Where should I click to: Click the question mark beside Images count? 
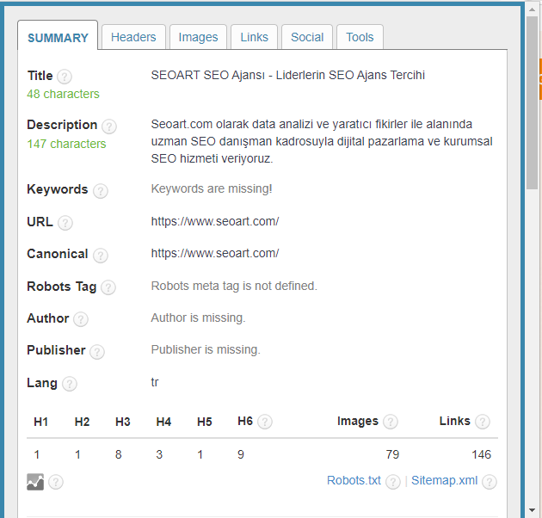pos(391,422)
